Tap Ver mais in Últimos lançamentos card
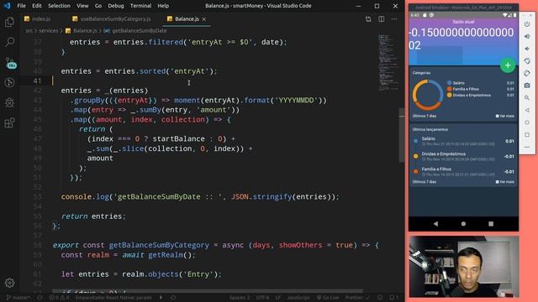The image size is (538, 302). click(x=504, y=182)
